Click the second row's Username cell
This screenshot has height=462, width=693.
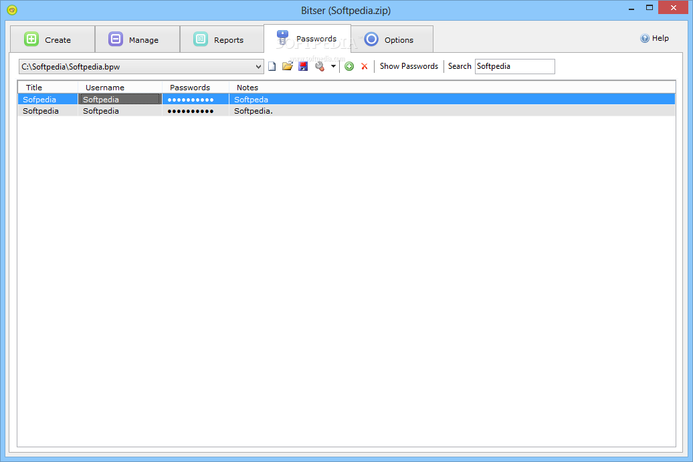coord(120,111)
